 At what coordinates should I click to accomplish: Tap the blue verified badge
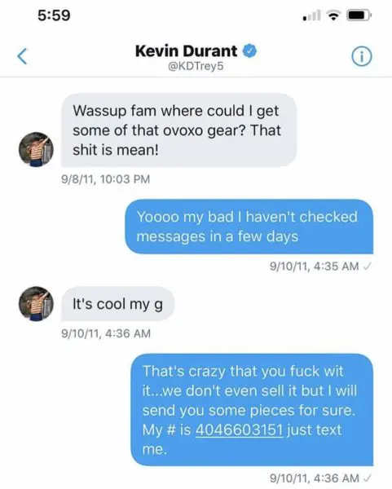click(250, 51)
